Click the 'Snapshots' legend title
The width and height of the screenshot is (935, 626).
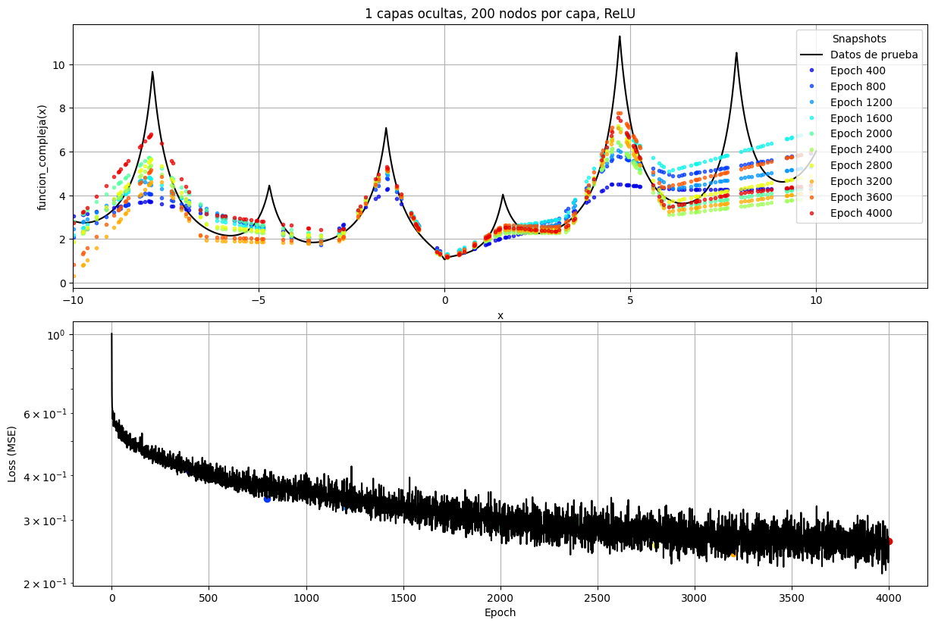tap(859, 39)
